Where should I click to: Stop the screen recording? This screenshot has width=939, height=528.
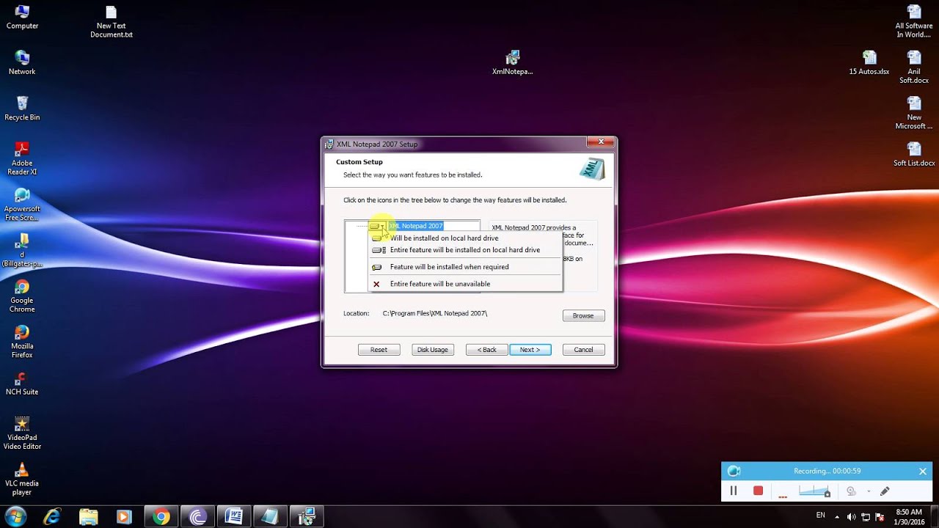pos(758,491)
